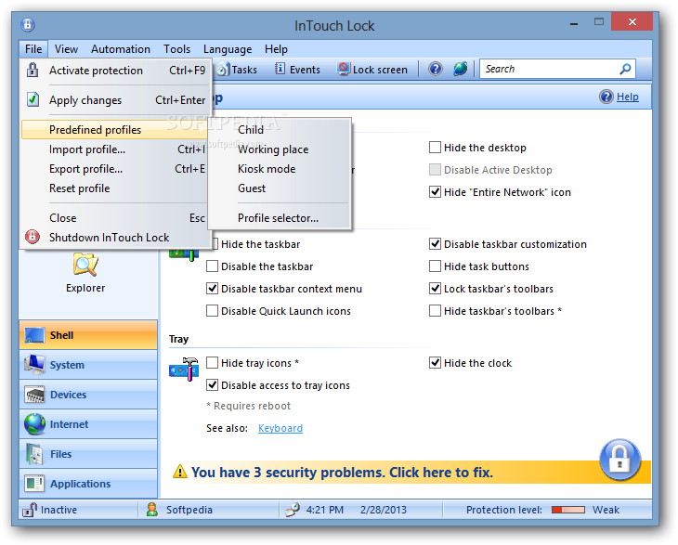Click the Weak protection level text
Image resolution: width=678 pixels, height=545 pixels.
606,510
